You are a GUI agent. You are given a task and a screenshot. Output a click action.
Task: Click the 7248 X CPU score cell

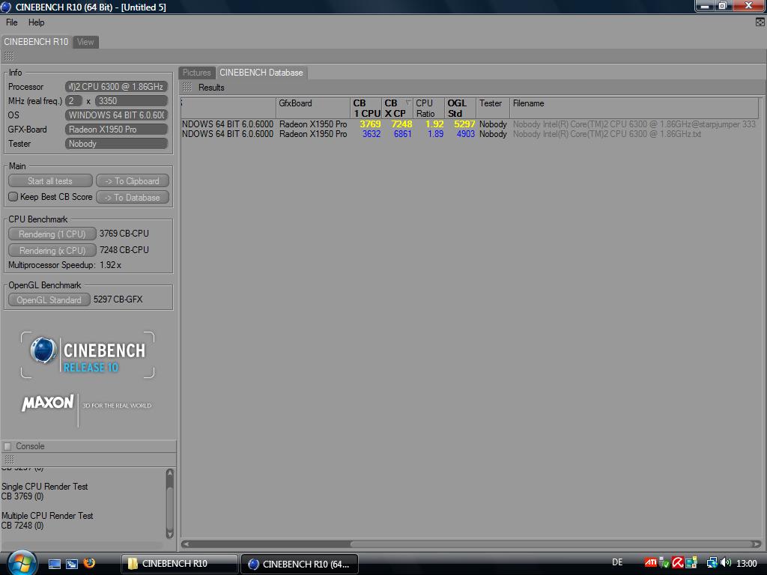[401, 124]
